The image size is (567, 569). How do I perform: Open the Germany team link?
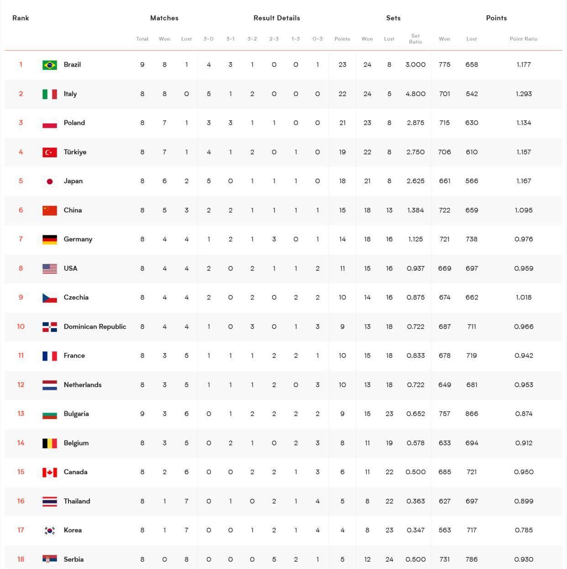78,239
